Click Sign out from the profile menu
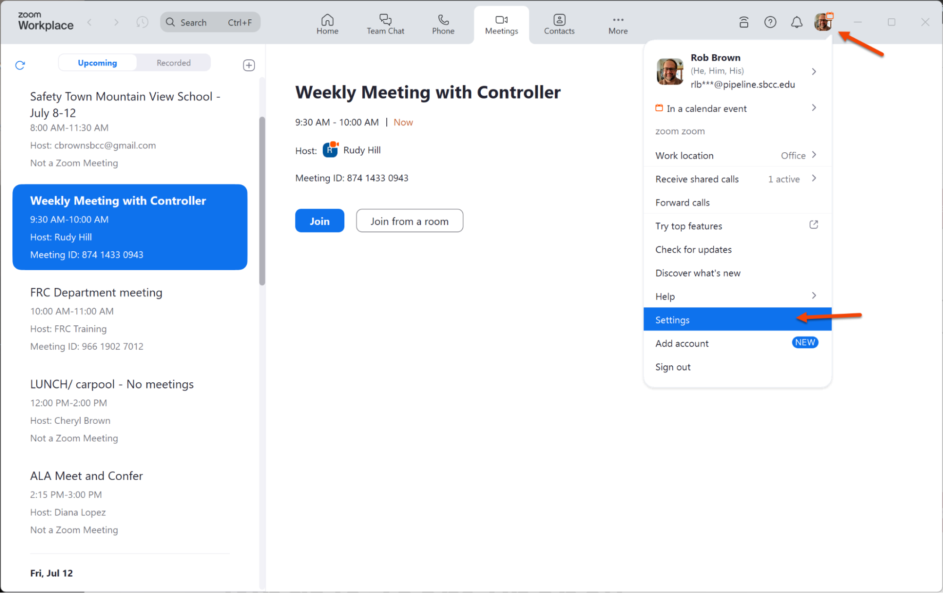The width and height of the screenshot is (943, 593). pyautogui.click(x=673, y=367)
